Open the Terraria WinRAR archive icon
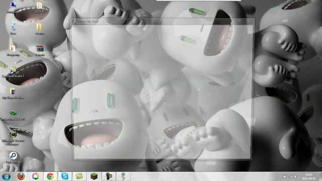Viewport: 322px width, 181px height. (40, 51)
